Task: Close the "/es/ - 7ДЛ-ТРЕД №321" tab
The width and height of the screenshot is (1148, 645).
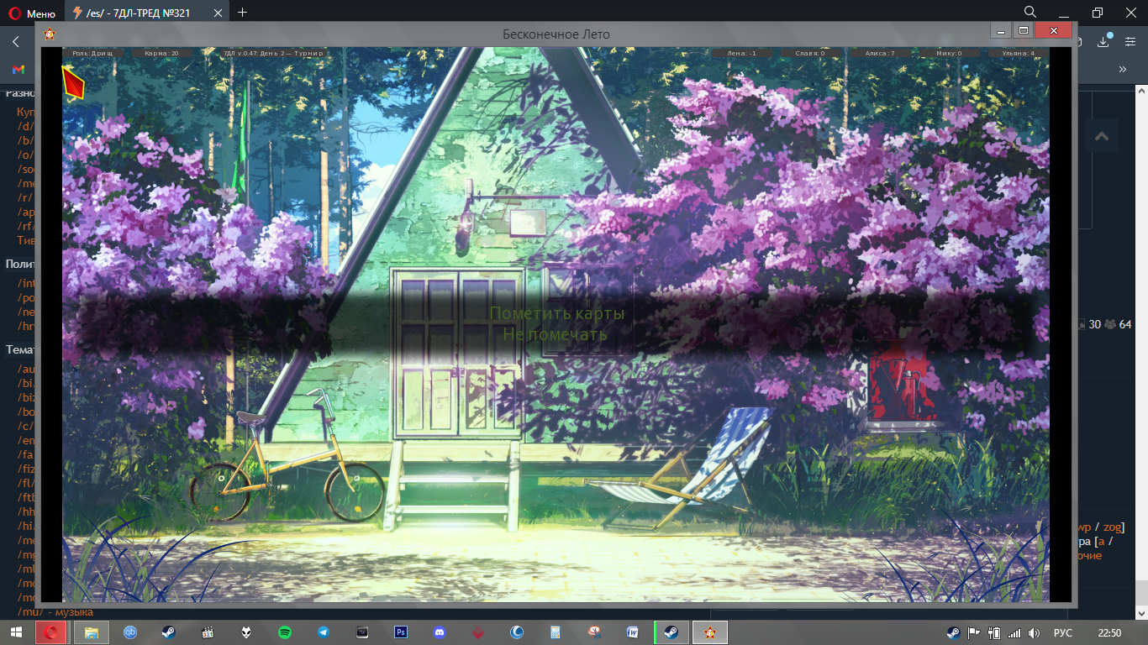Action: [x=219, y=13]
